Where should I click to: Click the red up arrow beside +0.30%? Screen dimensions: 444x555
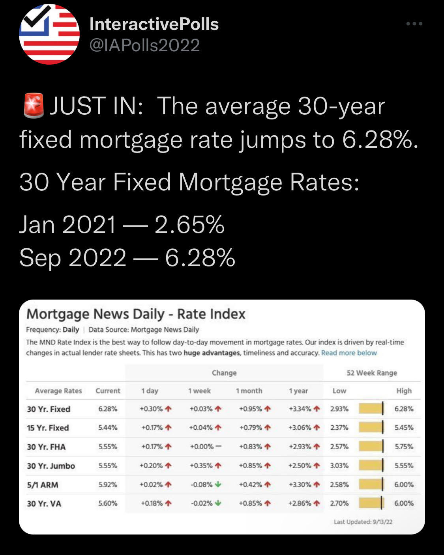(x=169, y=409)
